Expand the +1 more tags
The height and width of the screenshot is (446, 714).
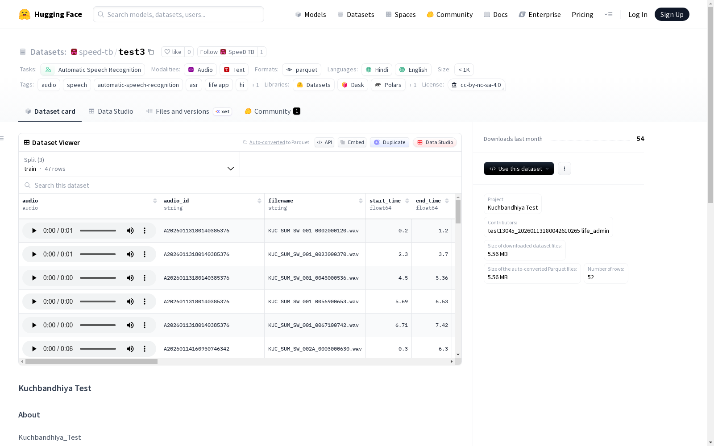click(x=255, y=85)
